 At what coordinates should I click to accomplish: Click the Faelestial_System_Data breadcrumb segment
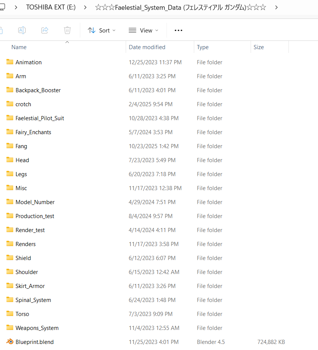[x=181, y=7]
